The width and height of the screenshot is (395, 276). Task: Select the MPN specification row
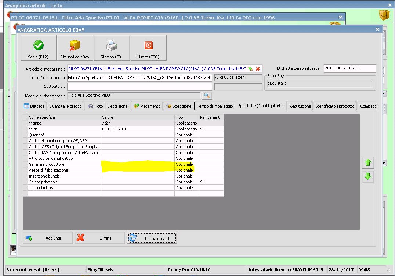click(123, 129)
